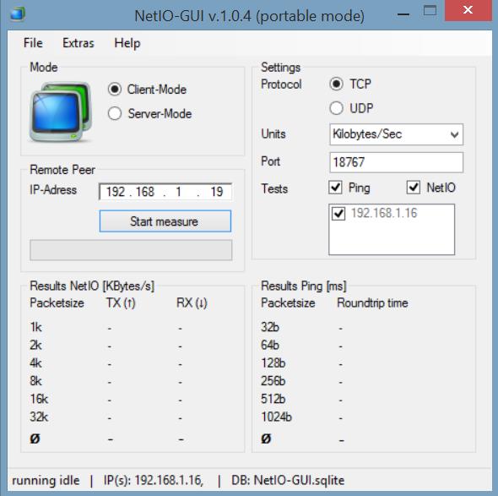Click the average Ø symbol under Ping results

pos(266,439)
